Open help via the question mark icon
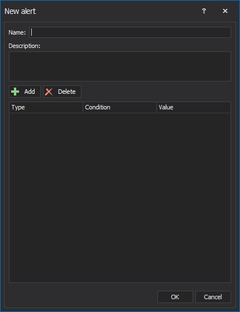 tap(204, 11)
